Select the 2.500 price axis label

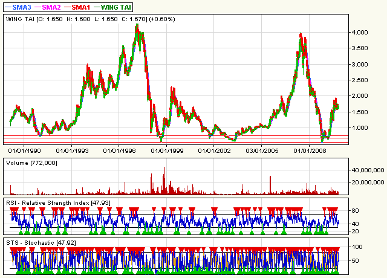[x=364, y=80]
